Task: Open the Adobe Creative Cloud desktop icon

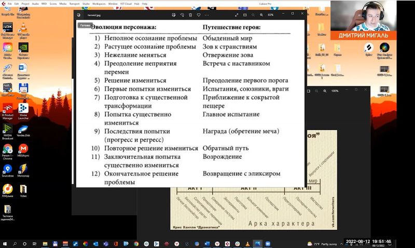Action: pos(8,50)
